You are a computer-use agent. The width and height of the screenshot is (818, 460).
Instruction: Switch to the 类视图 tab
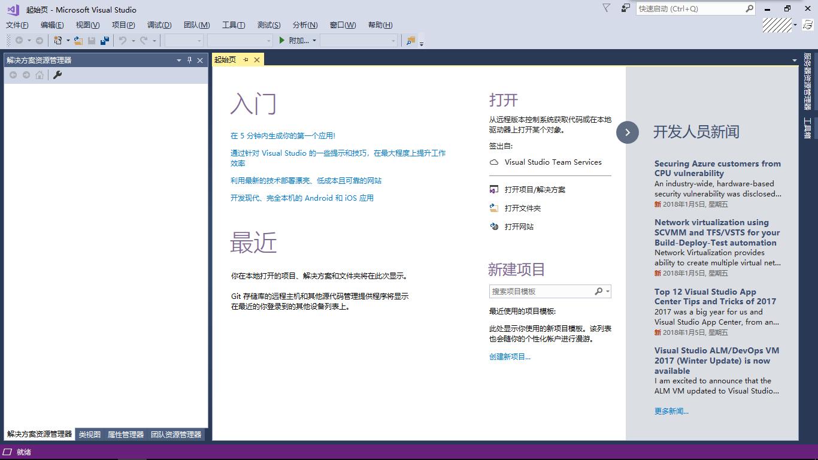[x=90, y=435]
